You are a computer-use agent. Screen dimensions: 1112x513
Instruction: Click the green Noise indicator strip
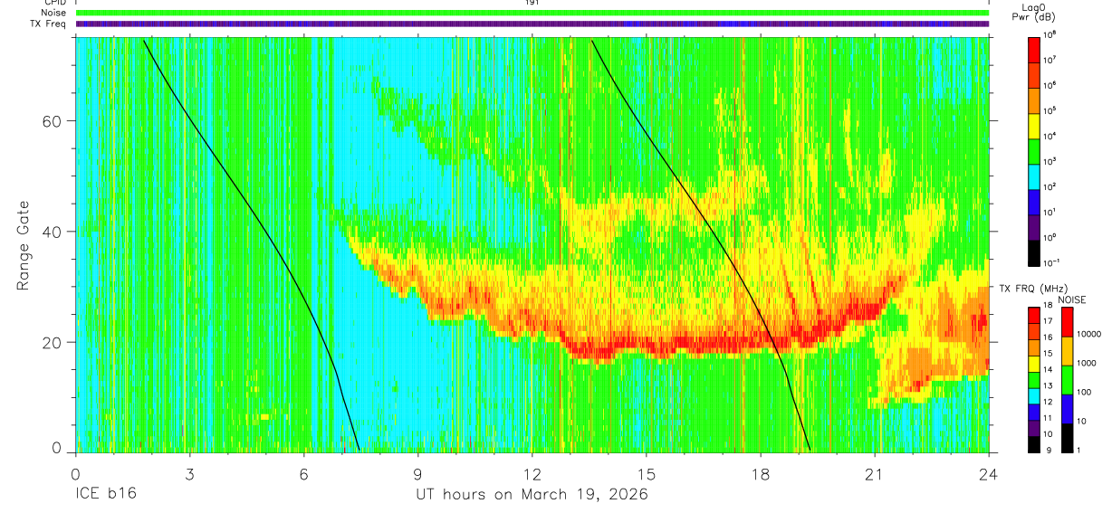pos(532,13)
